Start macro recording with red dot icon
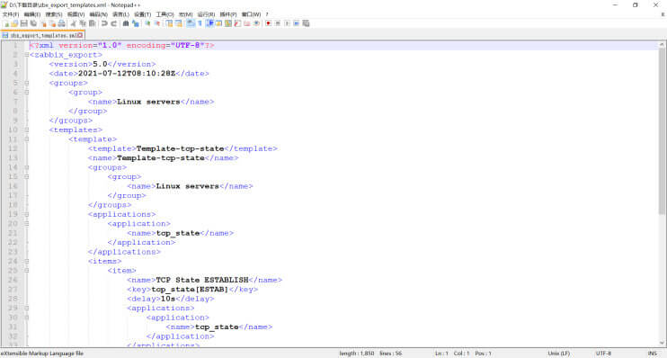This screenshot has width=667, height=358. (268, 23)
